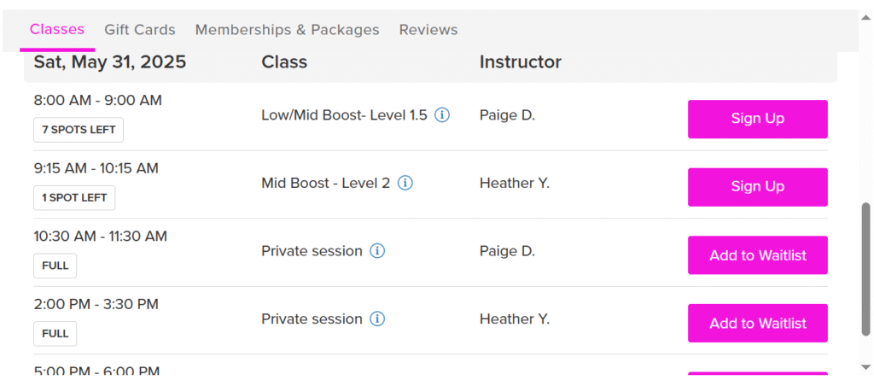Click the vertical scrollbar thumb
The height and width of the screenshot is (386, 874).
click(x=865, y=269)
